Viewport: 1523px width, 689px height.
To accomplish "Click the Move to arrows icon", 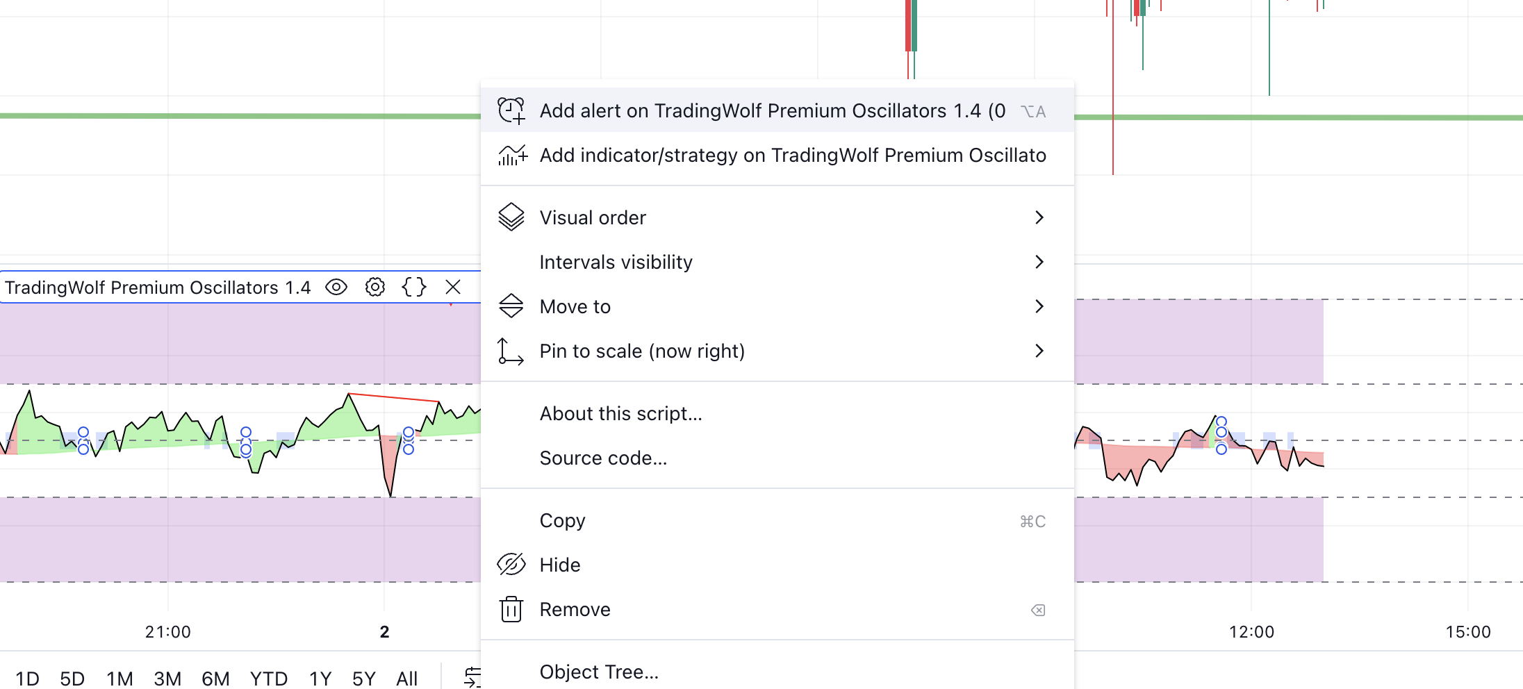I will pos(511,306).
